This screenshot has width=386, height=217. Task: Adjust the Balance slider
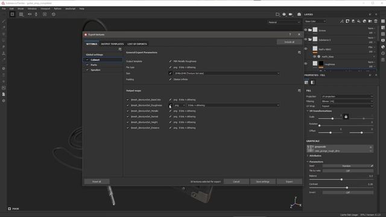341,180
